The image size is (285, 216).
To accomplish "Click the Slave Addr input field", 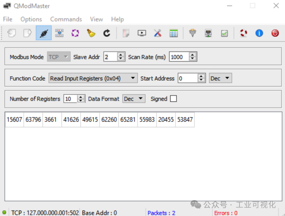I will (111, 57).
